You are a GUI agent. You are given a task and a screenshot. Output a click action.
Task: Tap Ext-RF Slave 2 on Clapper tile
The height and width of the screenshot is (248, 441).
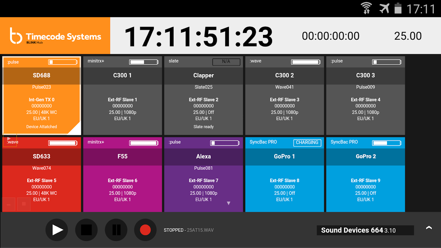203,100
